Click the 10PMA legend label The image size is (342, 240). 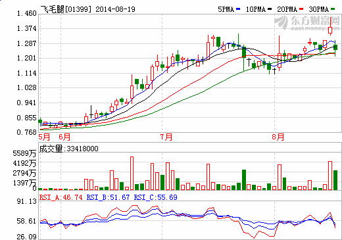pos(256,9)
